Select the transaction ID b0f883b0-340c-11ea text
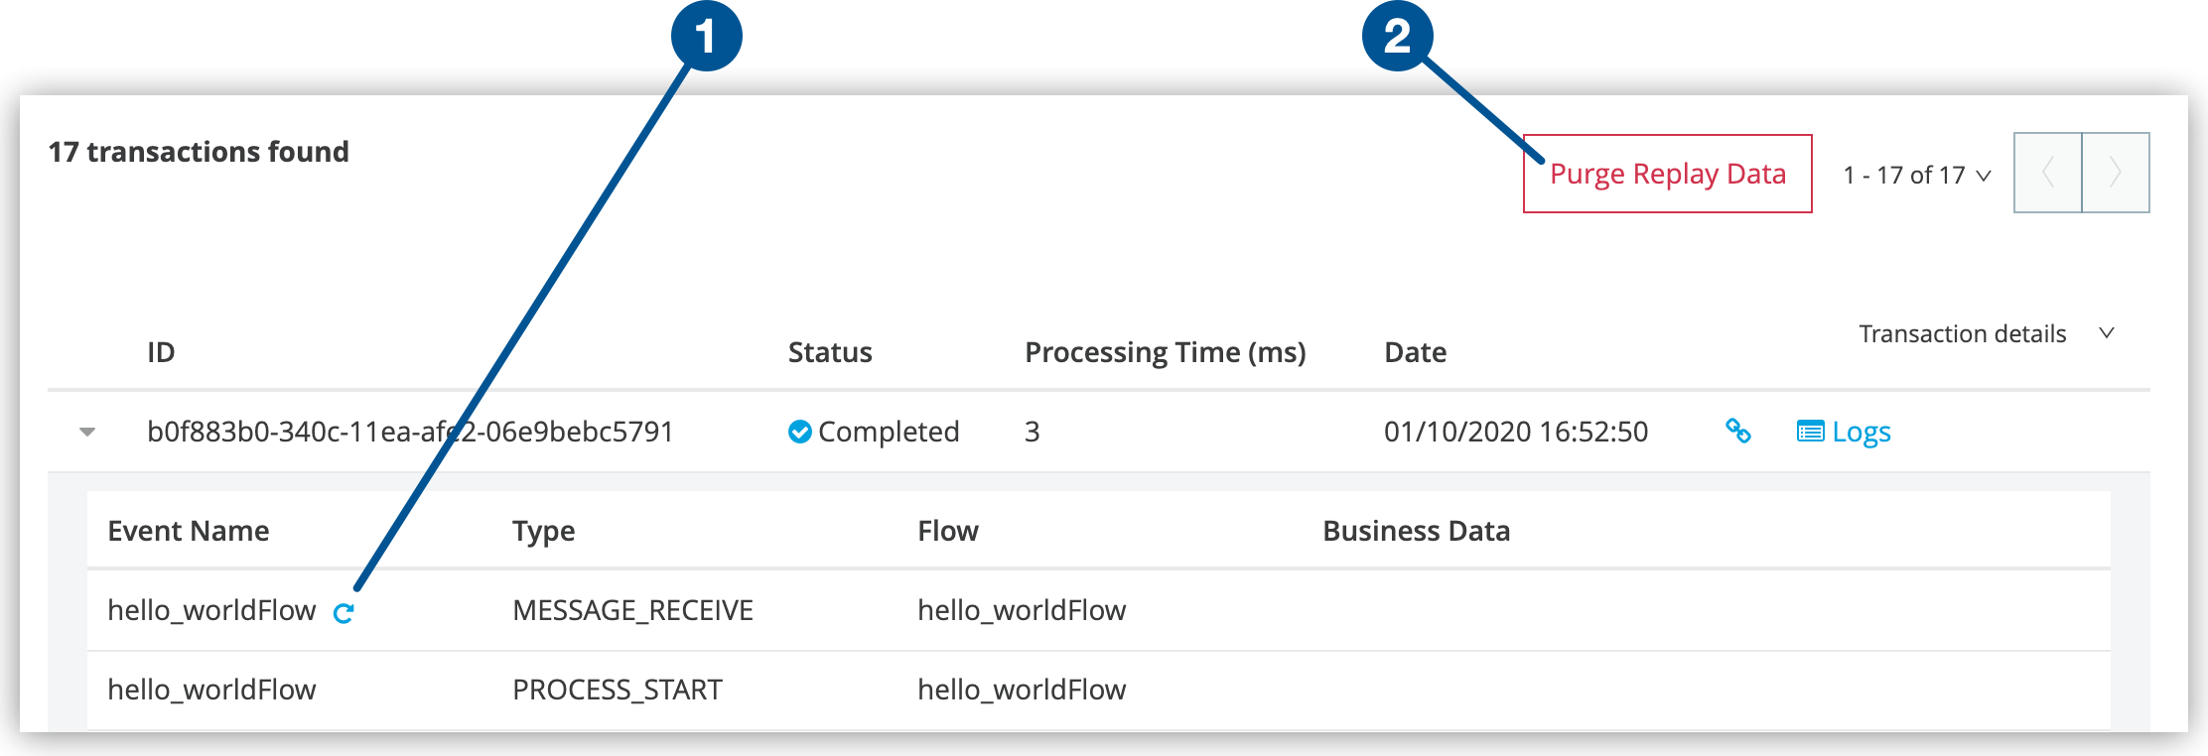2208x756 pixels. point(410,432)
